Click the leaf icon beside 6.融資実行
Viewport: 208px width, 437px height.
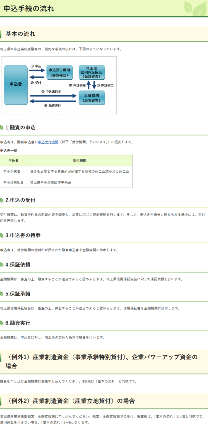pos(2,323)
